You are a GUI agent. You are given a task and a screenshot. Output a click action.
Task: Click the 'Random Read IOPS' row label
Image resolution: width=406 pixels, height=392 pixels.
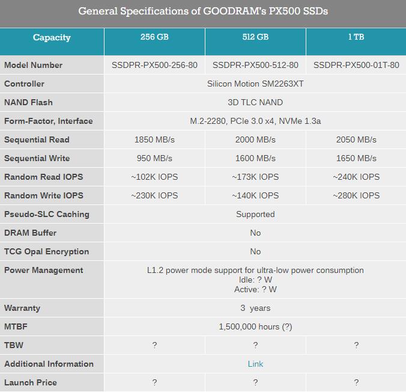tap(44, 177)
